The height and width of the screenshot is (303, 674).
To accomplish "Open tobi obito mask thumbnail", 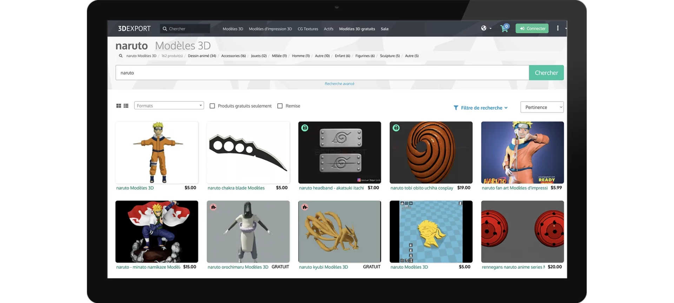I will (431, 153).
